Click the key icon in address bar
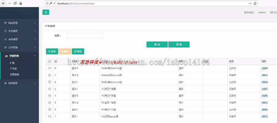Image resolution: width=277 pixels, height=123 pixels. click(x=51, y=3)
